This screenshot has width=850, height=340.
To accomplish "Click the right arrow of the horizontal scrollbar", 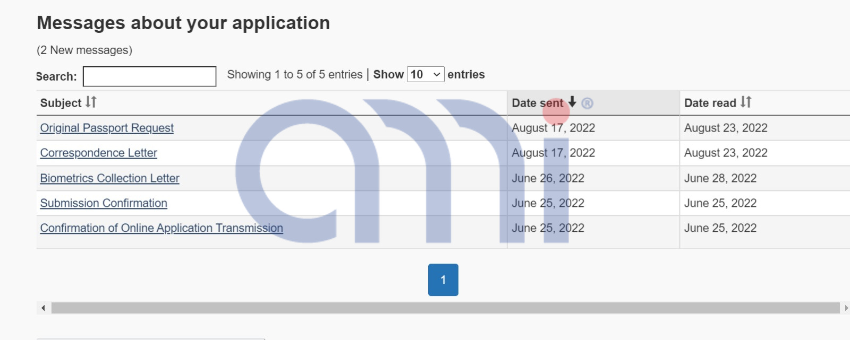I will click(846, 308).
